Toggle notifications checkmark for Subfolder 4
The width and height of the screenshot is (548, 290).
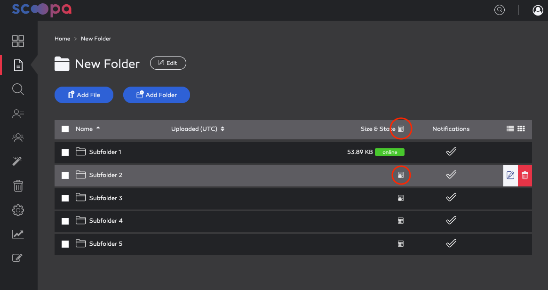451,220
